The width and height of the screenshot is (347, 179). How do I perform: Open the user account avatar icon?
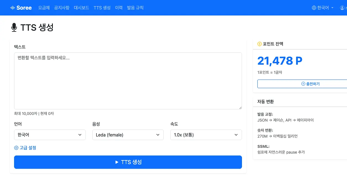pos(342,8)
